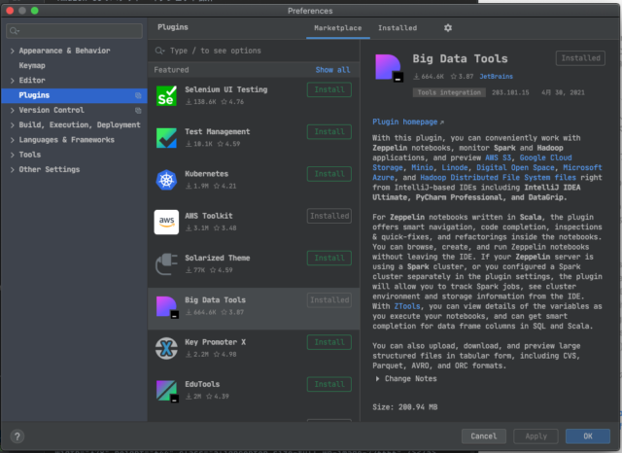Open Hadoop Distributed File System files link

498,177
